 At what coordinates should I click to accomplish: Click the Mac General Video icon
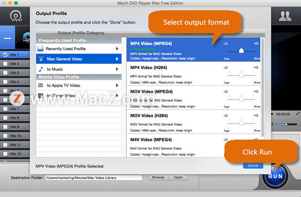click(x=41, y=59)
